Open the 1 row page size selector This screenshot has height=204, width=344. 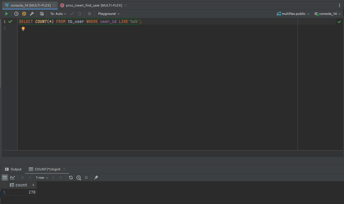click(42, 178)
